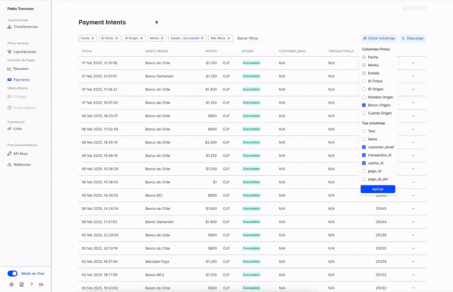Click the help question mark icon
Viewport: 453px width, 292px height.
(31, 284)
